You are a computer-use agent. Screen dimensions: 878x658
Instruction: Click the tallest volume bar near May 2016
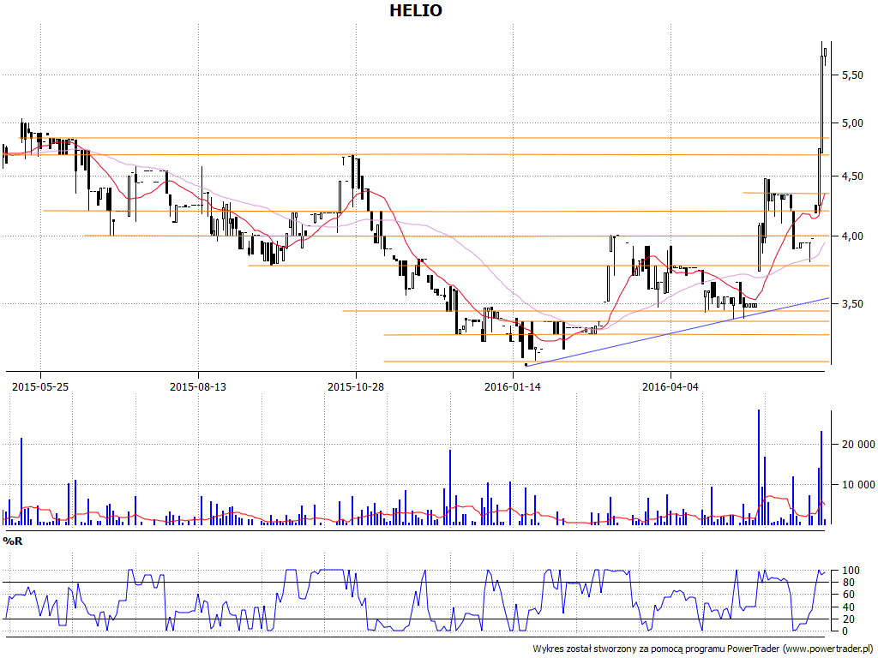759,467
